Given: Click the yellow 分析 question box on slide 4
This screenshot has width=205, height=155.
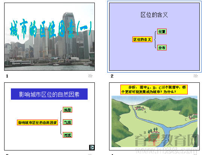Looking at the screenshot, I should [154, 90].
